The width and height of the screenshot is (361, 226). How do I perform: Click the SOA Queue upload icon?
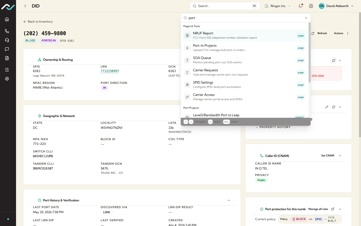[x=187, y=60]
